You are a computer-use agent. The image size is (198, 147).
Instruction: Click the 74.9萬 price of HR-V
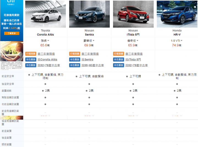point(177,45)
